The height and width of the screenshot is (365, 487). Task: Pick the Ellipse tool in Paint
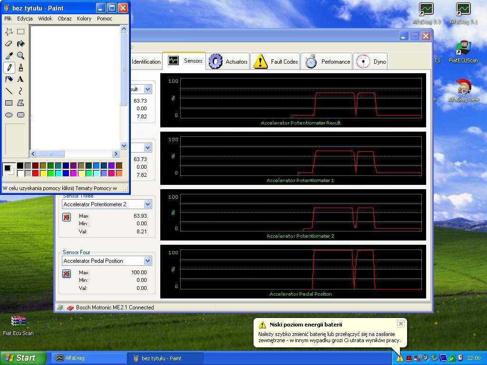[9, 115]
